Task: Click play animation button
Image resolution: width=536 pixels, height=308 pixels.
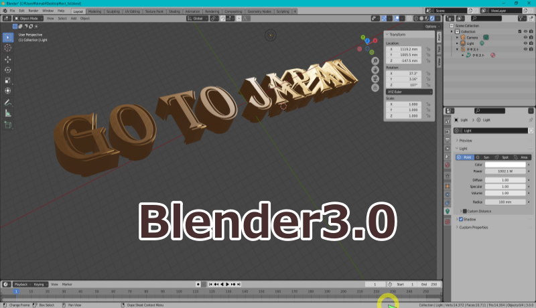Action: click(x=227, y=284)
